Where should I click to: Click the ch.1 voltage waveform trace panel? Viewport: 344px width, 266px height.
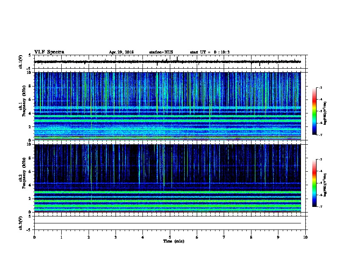(x=171, y=62)
